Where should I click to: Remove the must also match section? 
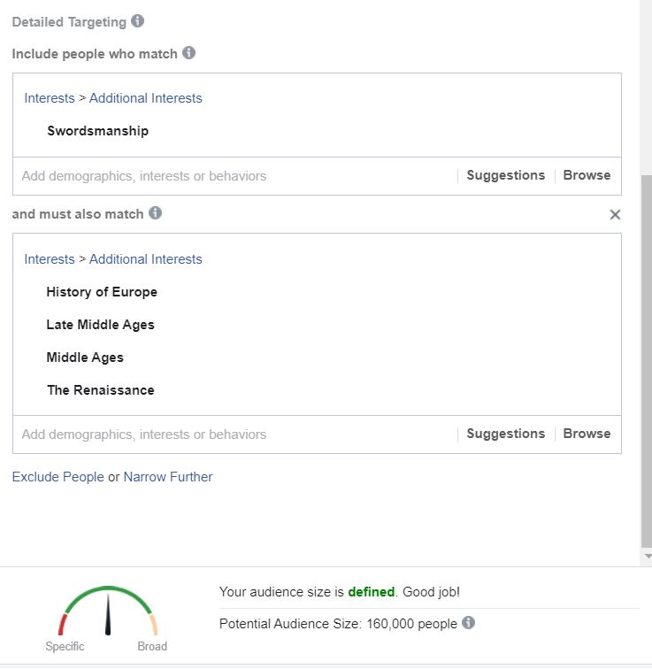pyautogui.click(x=615, y=215)
